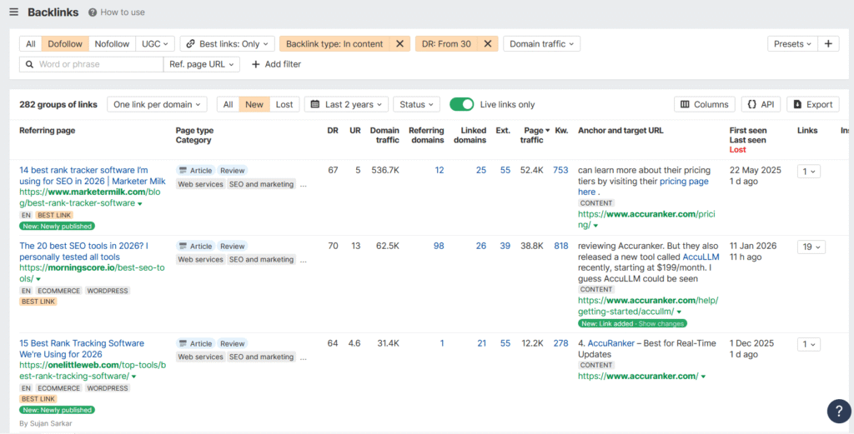Screen dimensions: 854x434
Task: Open the One link per domain dropdown
Action: [x=157, y=104]
